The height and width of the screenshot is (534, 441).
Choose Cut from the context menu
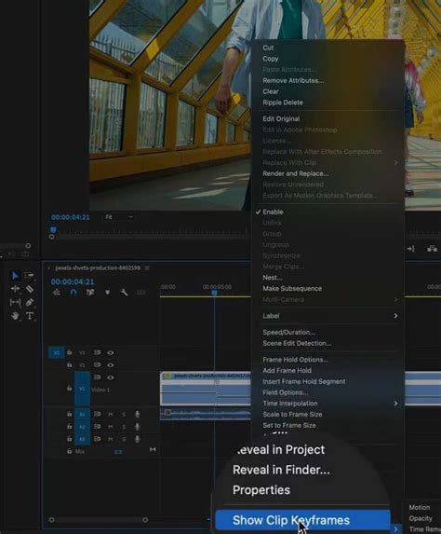click(268, 48)
